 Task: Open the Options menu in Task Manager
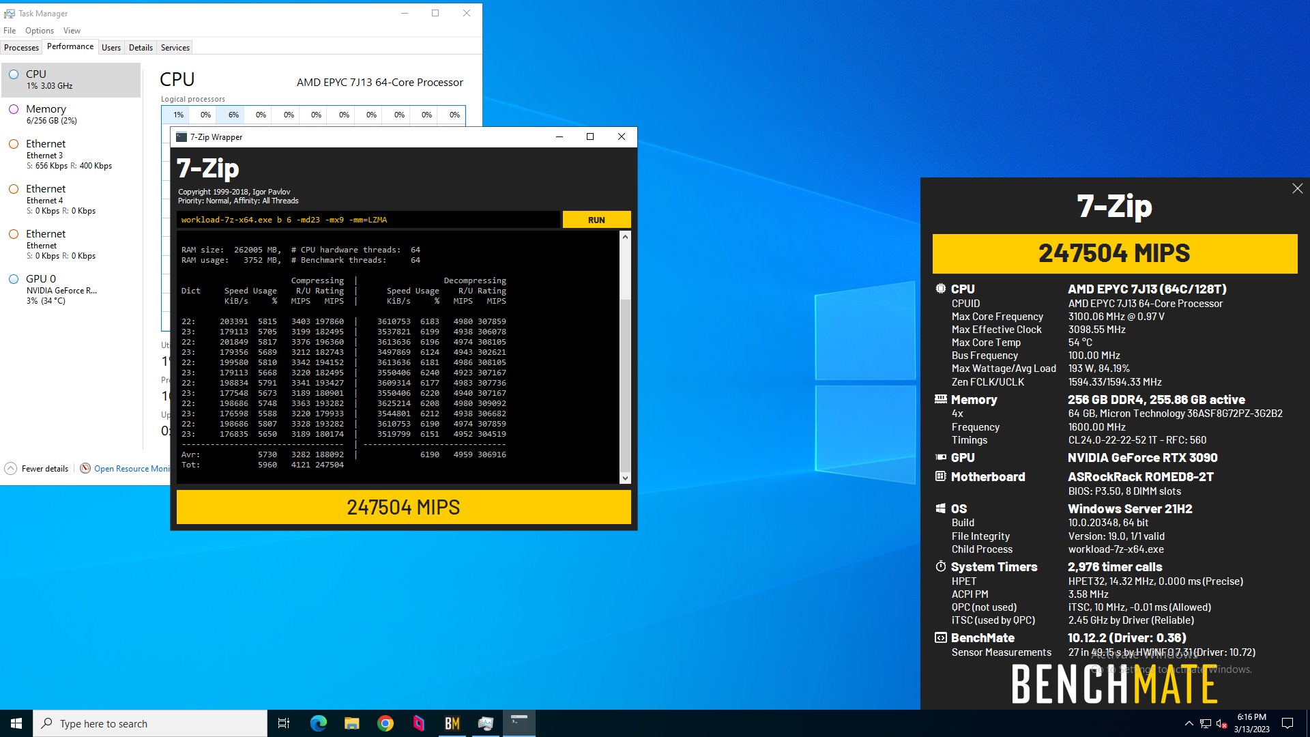pyautogui.click(x=40, y=31)
